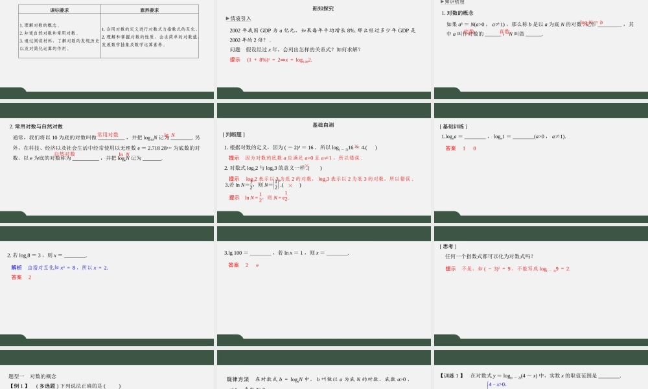The image size is (648, 389).
Task: Click the dark green divider bar below first slide
Action: point(107,93)
